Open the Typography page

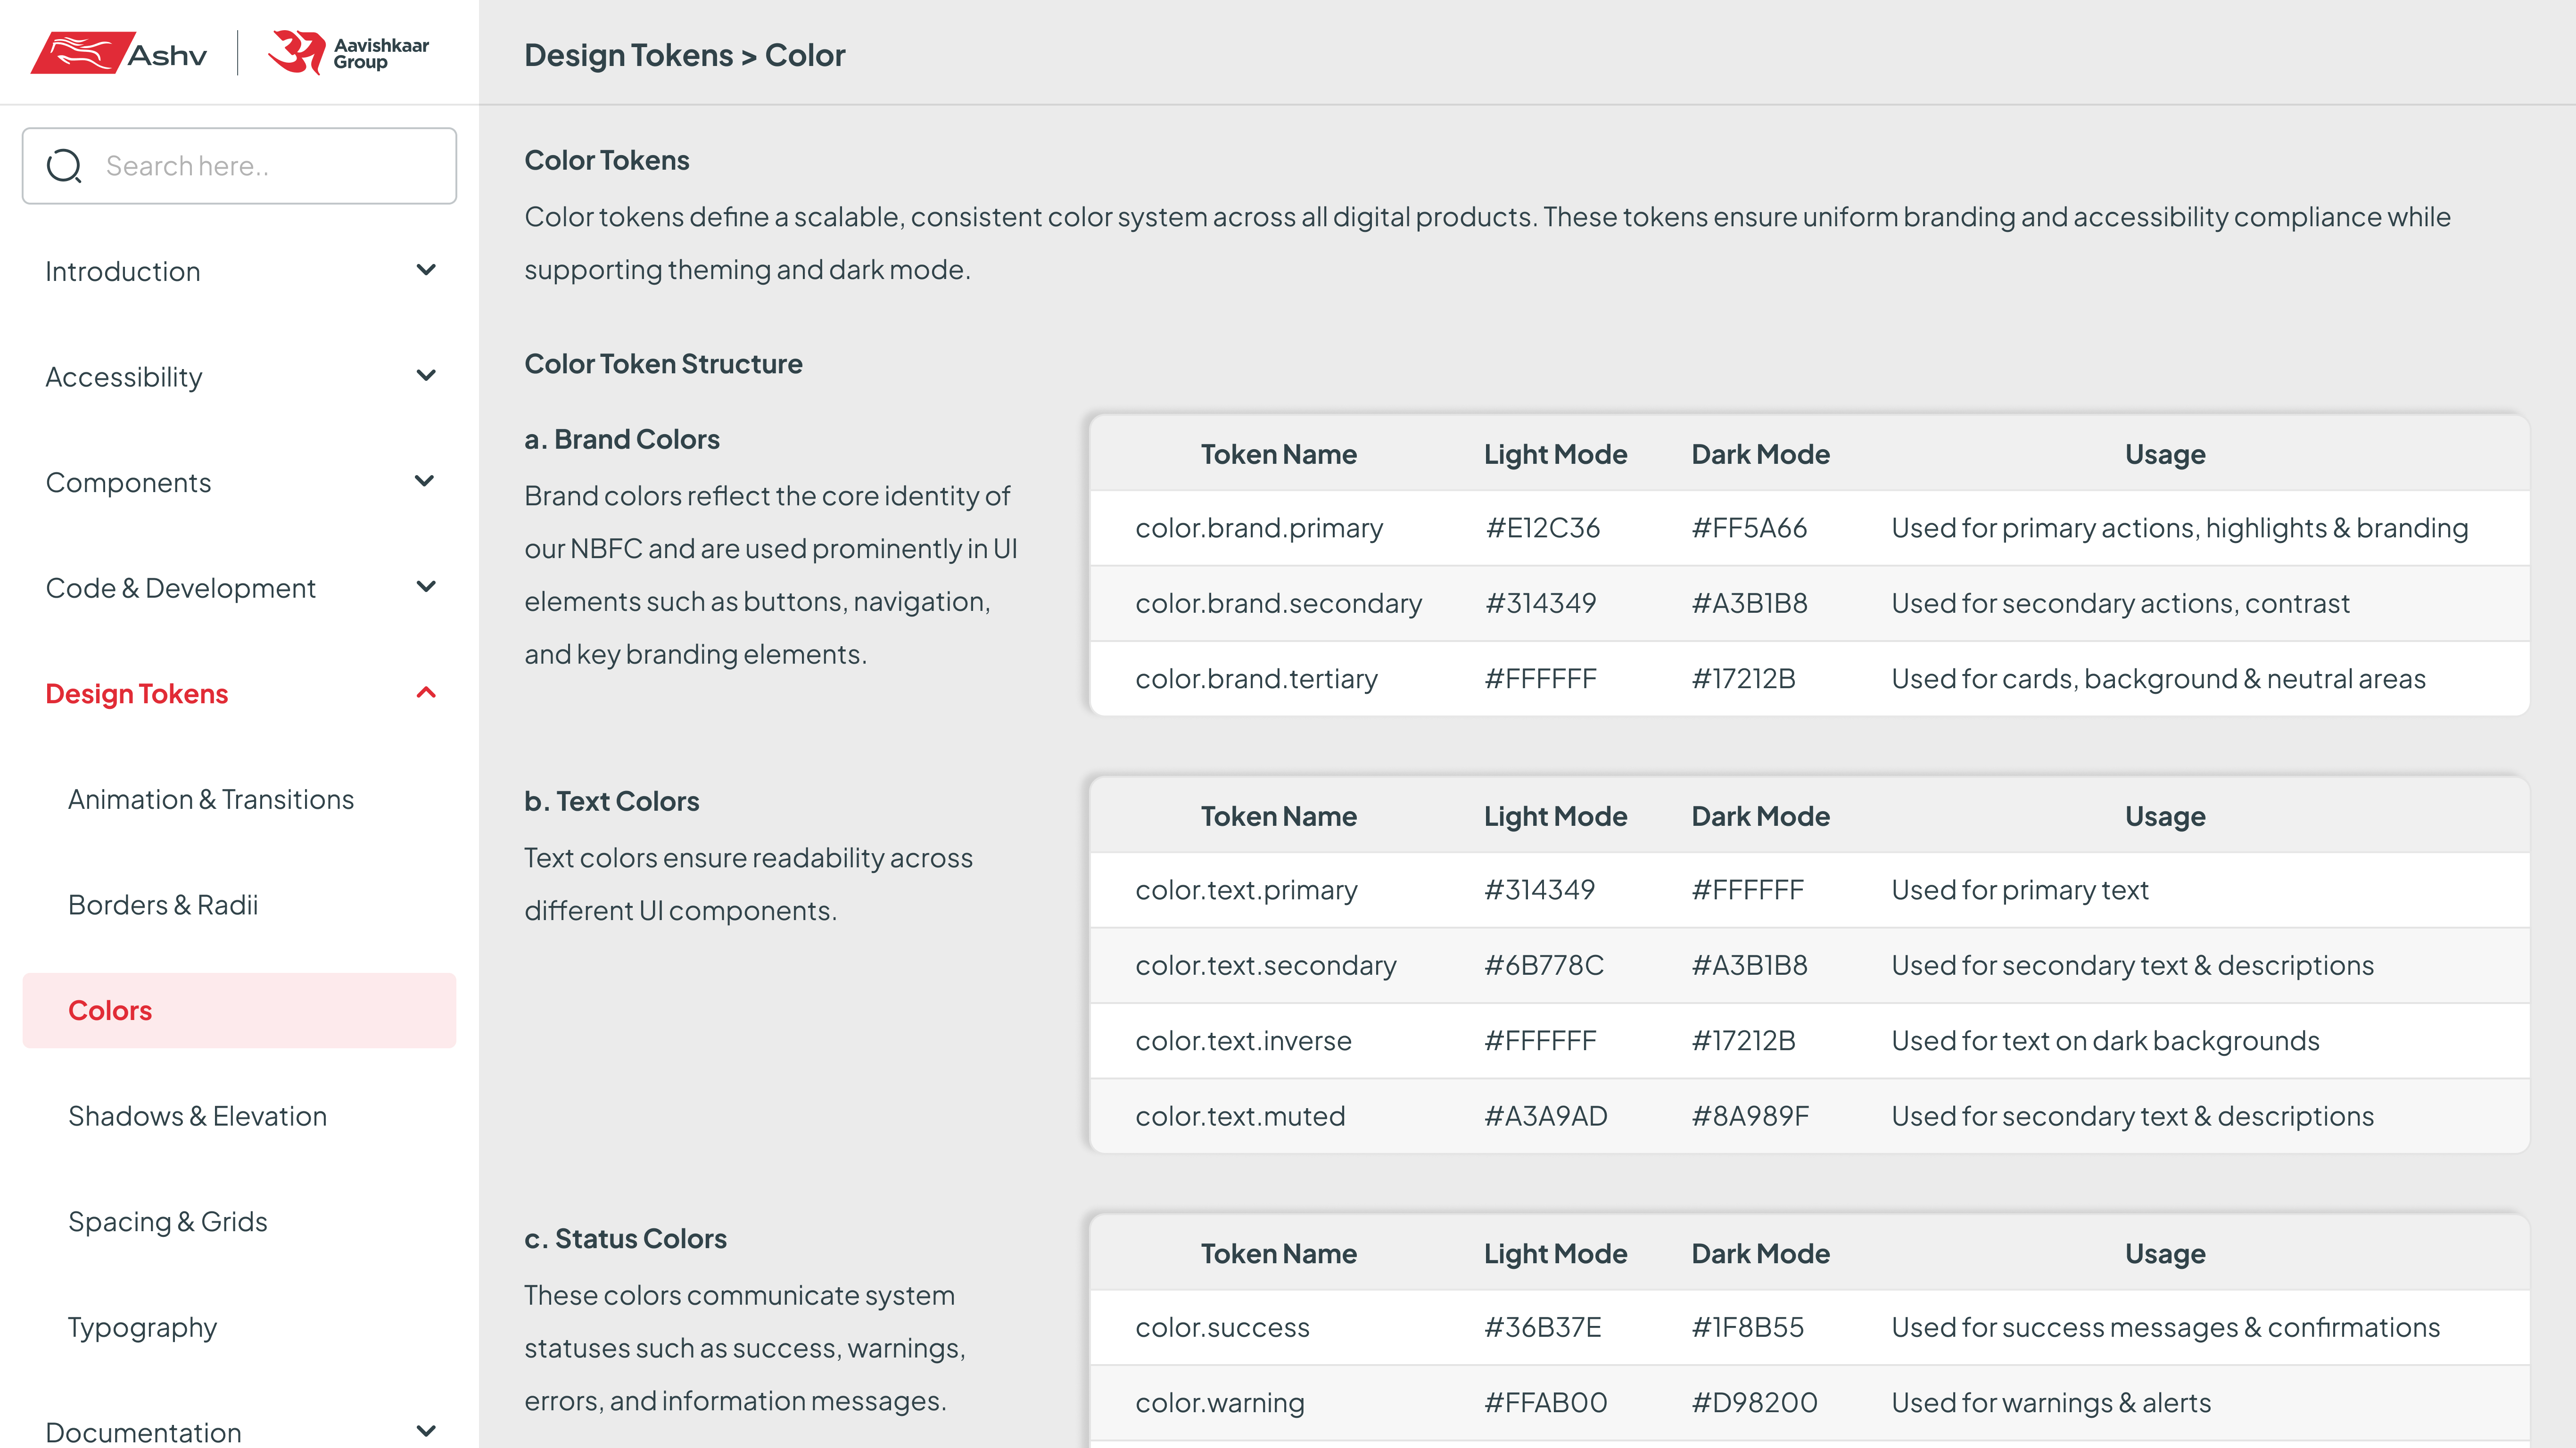[x=142, y=1327]
